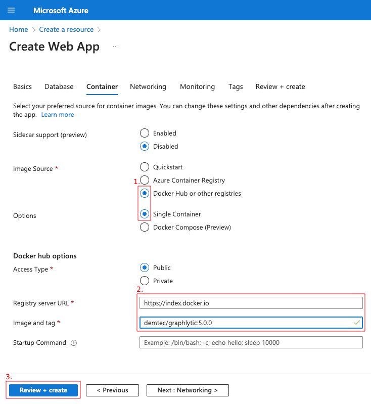Image resolution: width=371 pixels, height=404 pixels.
Task: Click the Registry server URL label
Action: coord(41,303)
